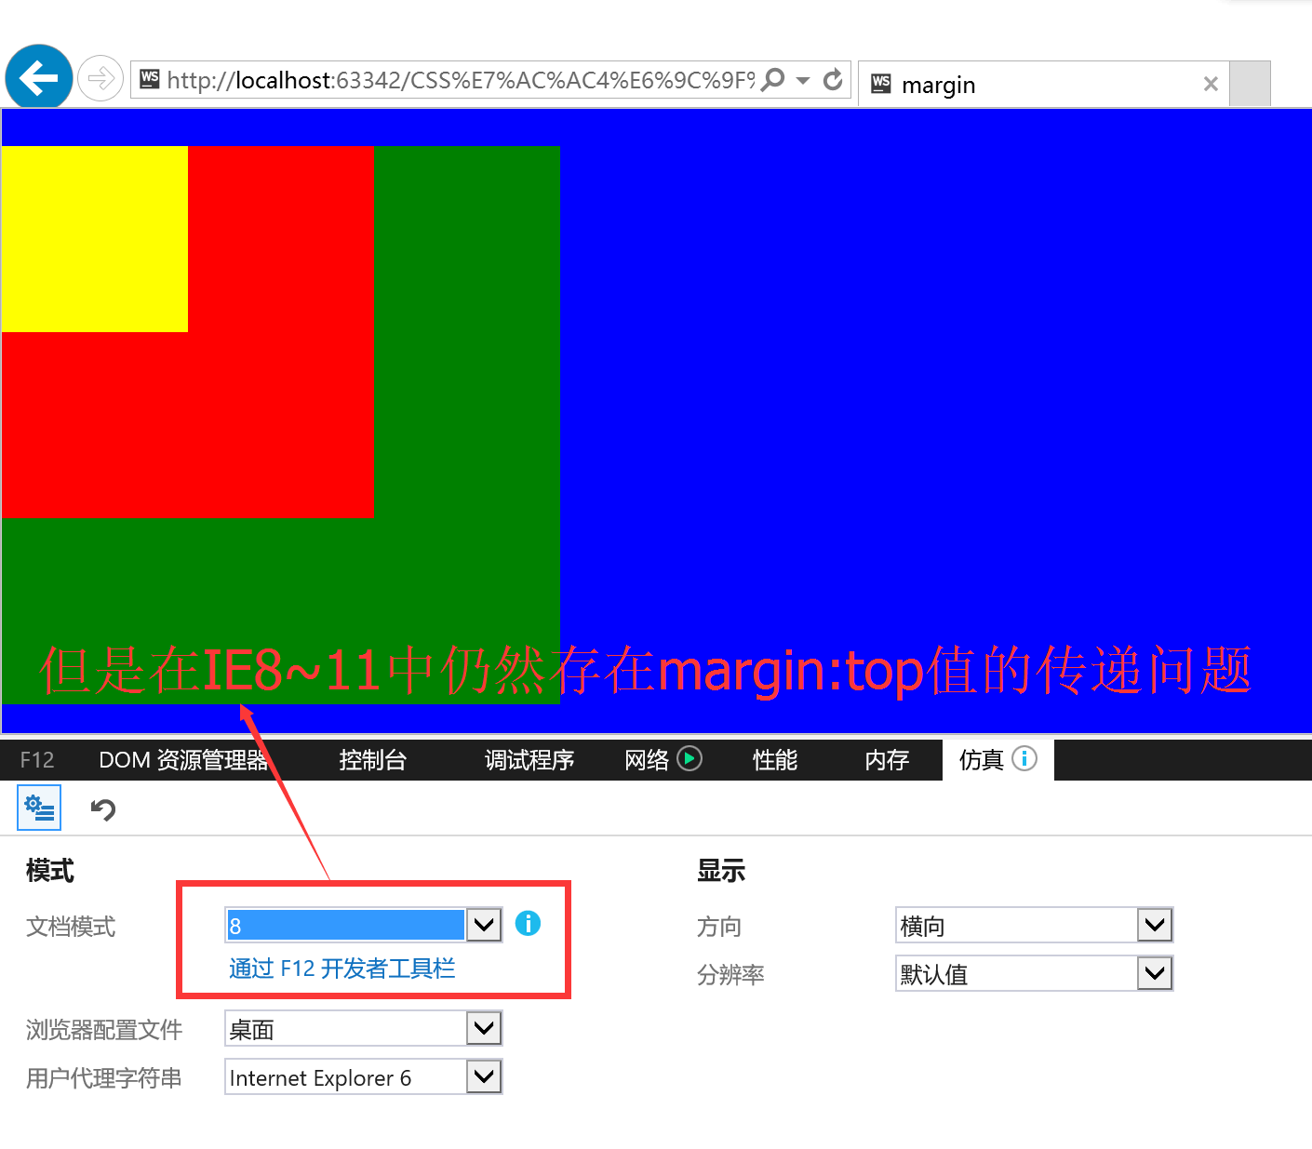This screenshot has width=1312, height=1149.
Task: Switch to the 内存 tab
Action: tap(887, 760)
